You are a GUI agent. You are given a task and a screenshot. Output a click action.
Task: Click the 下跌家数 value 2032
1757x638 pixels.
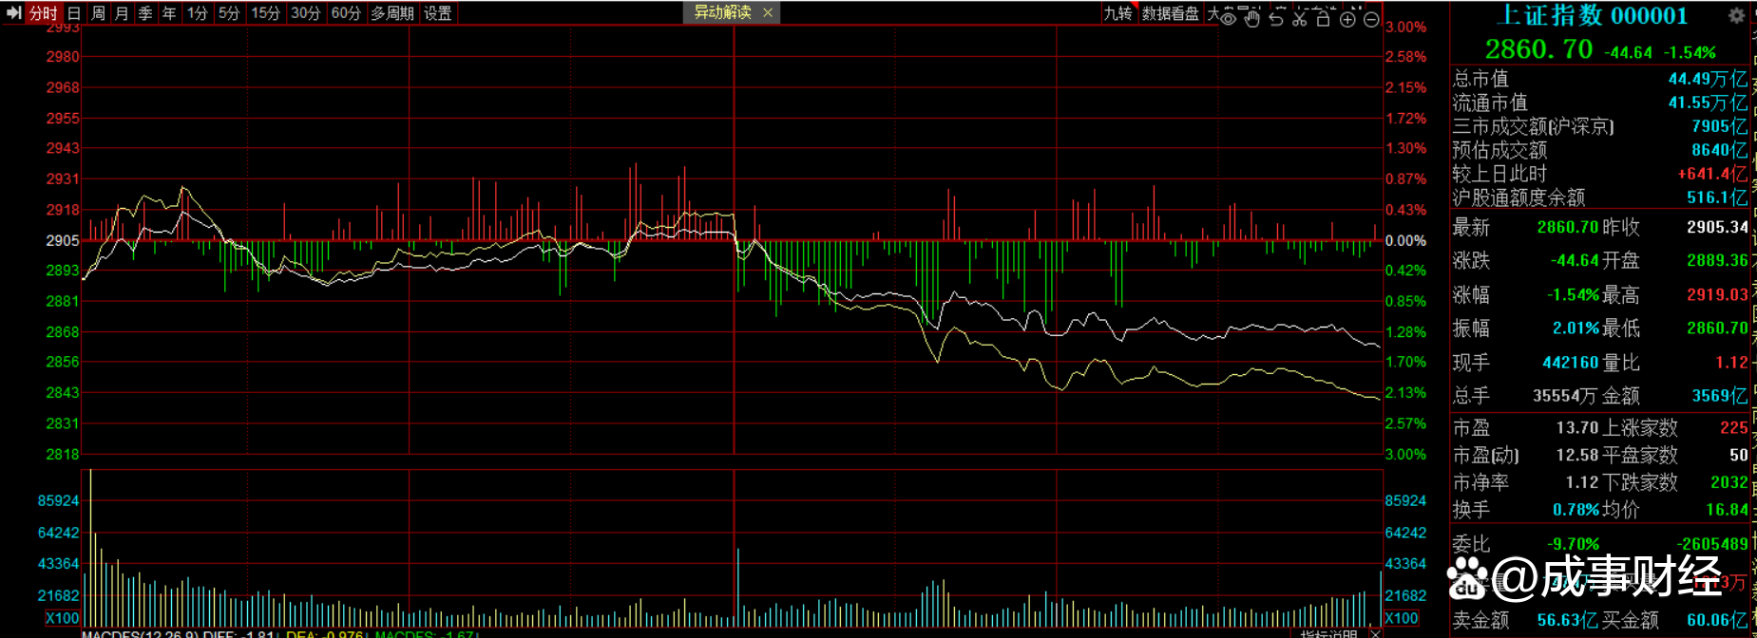1728,482
